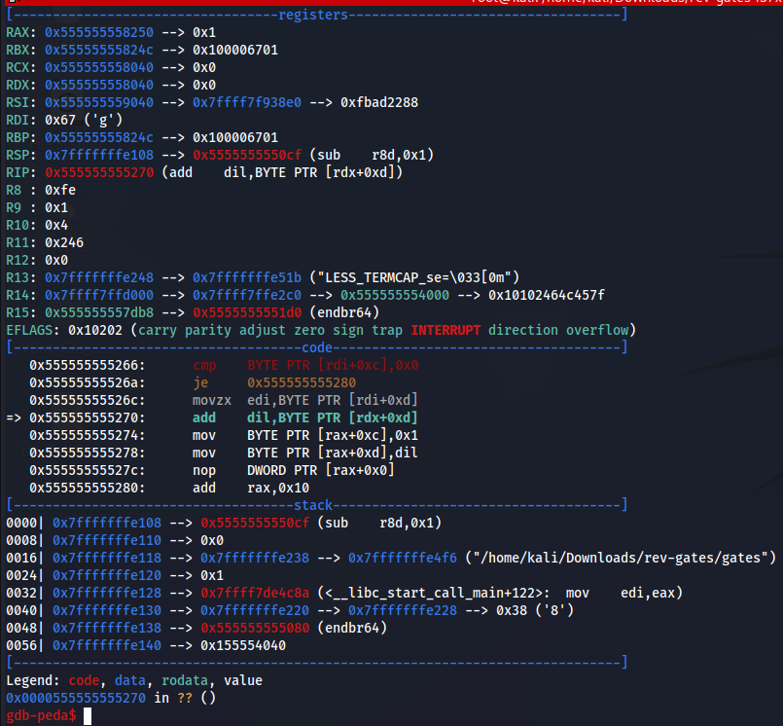This screenshot has height=726, width=783.
Task: Click the stack section header
Action: 312,505
